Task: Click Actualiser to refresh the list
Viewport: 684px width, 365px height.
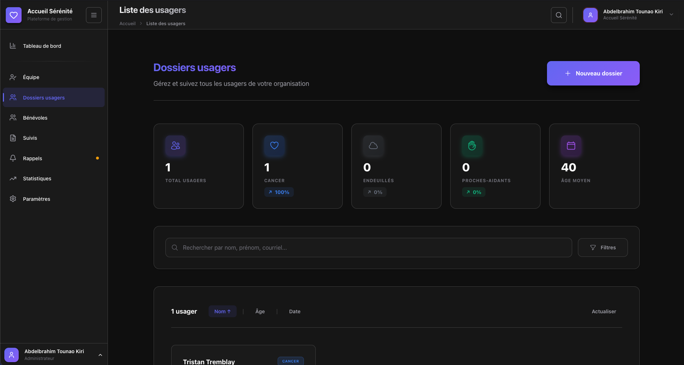Action: coord(604,311)
